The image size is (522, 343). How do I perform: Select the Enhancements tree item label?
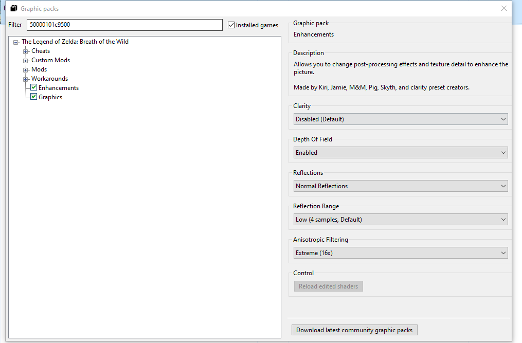tap(59, 88)
